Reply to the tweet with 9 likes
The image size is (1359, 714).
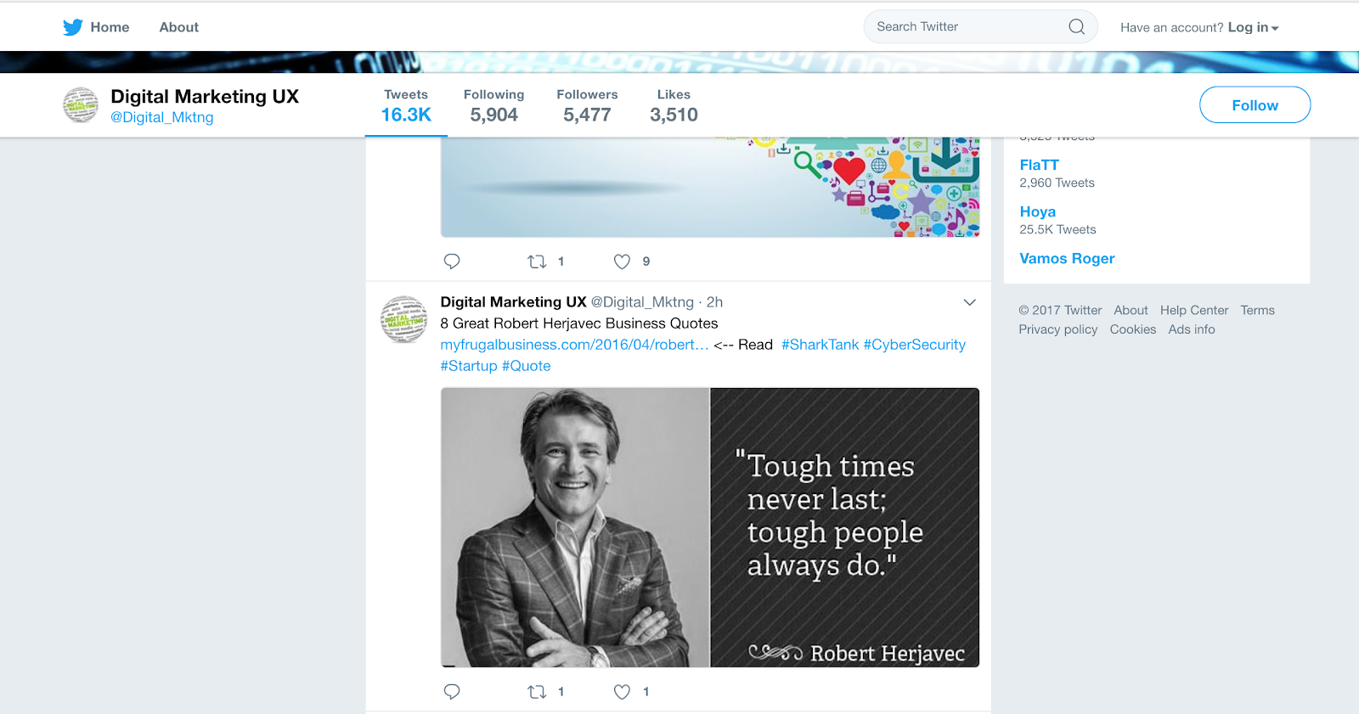tap(452, 261)
